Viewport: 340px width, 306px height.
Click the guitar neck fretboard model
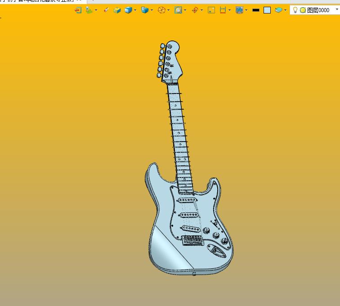click(x=180, y=139)
